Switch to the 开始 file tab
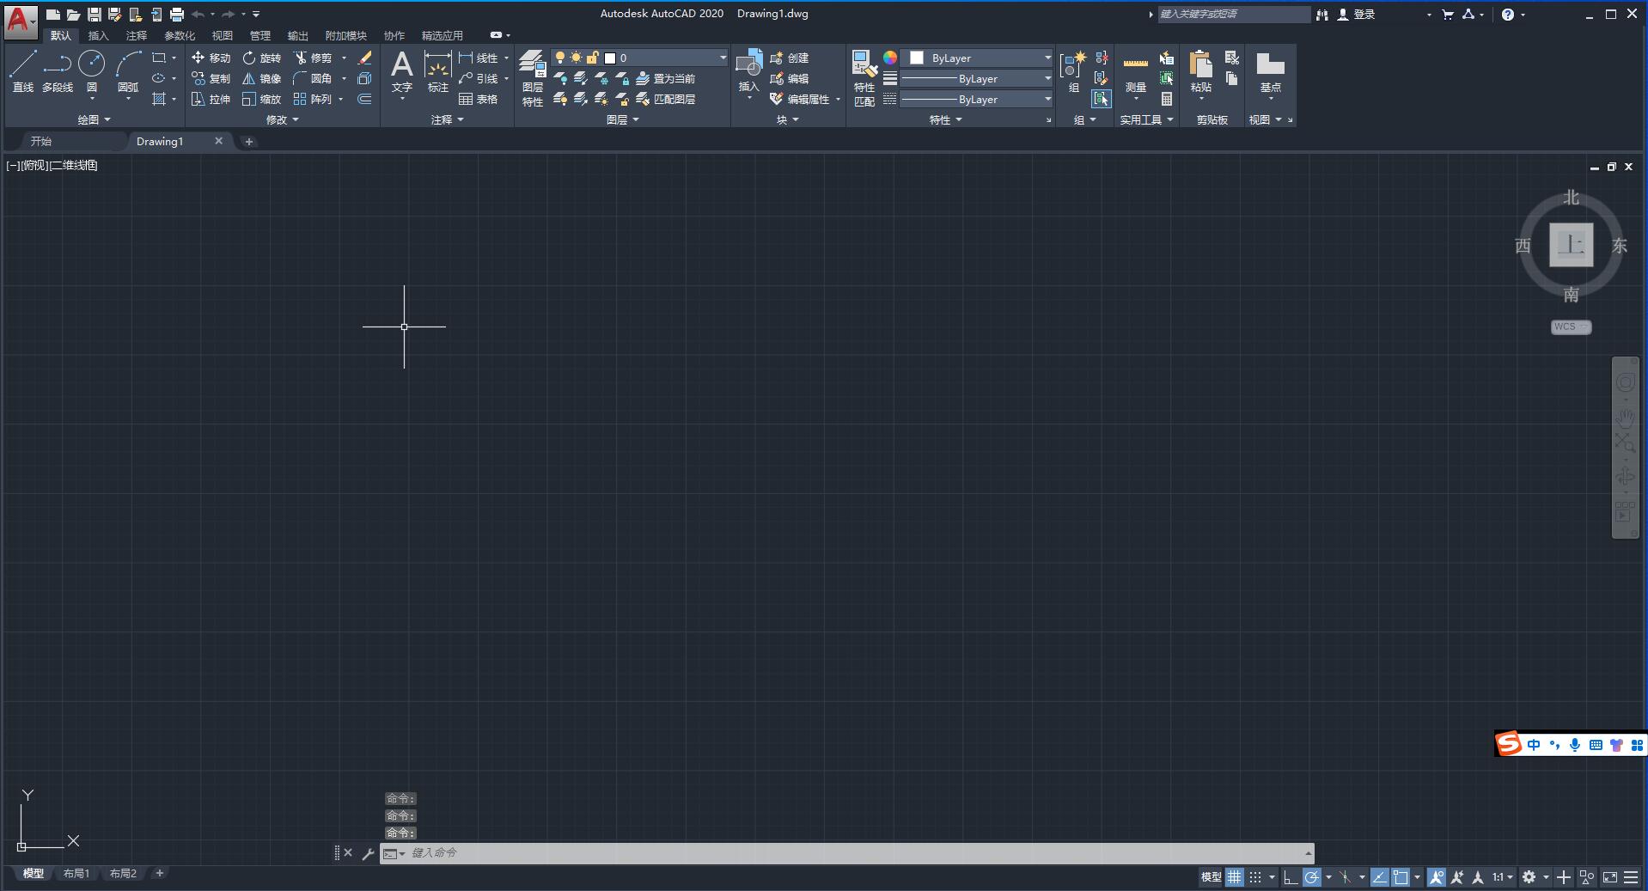The image size is (1648, 891). tap(41, 141)
